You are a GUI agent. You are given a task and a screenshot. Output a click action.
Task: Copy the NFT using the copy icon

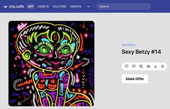click(141, 66)
